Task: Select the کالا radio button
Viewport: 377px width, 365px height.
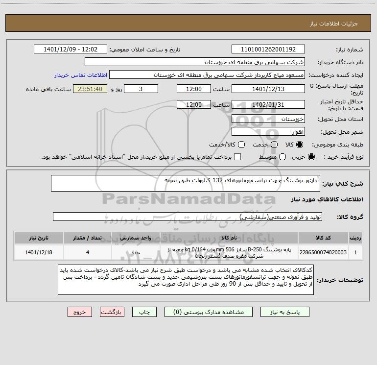Action: click(300, 145)
